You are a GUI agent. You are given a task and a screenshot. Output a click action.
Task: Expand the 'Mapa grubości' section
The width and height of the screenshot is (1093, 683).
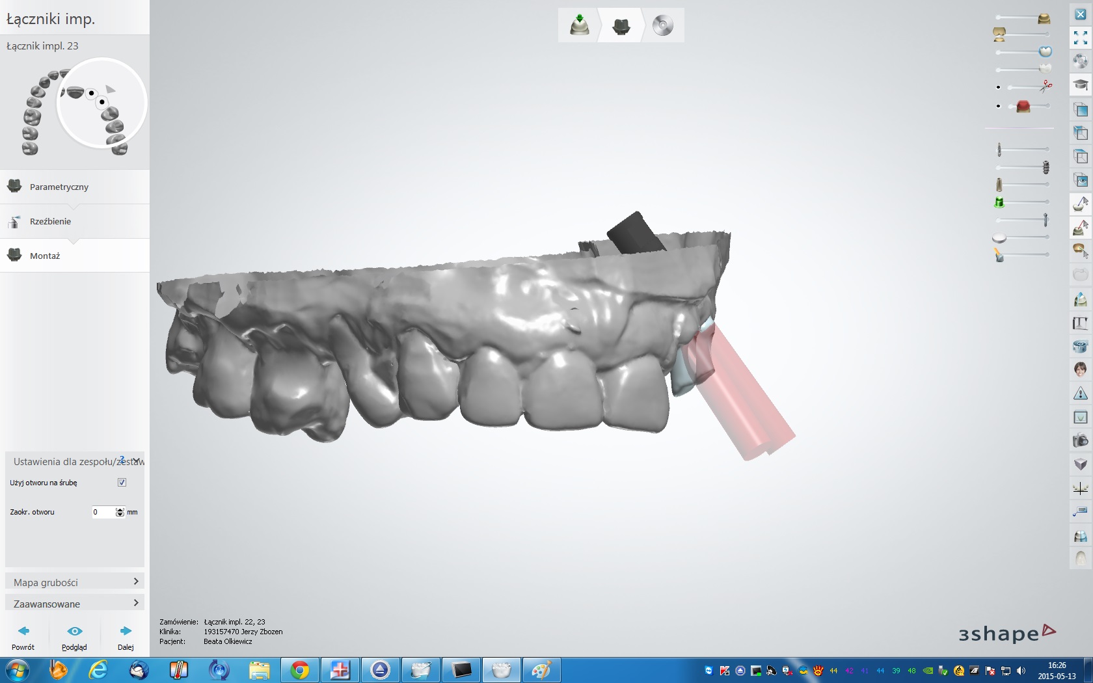coord(74,582)
